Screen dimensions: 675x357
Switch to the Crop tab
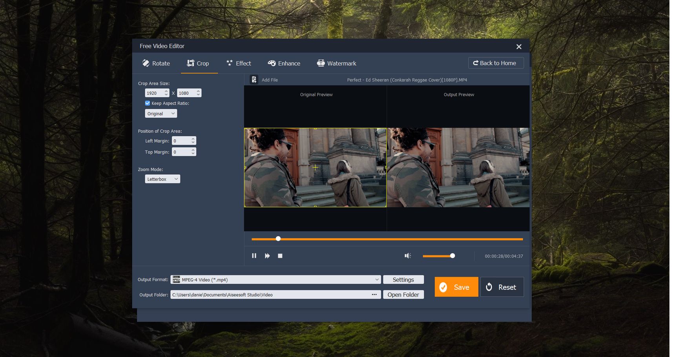[199, 63]
